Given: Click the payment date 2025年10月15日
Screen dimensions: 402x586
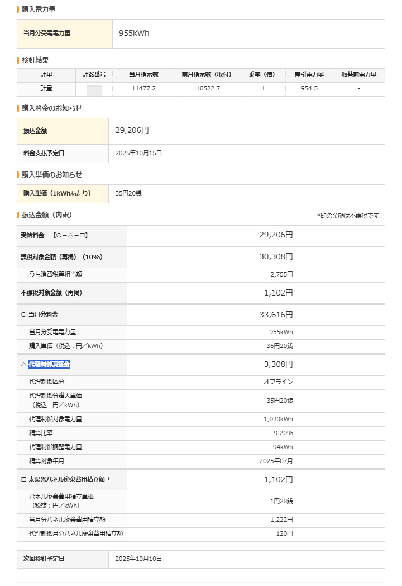Looking at the screenshot, I should 138,153.
